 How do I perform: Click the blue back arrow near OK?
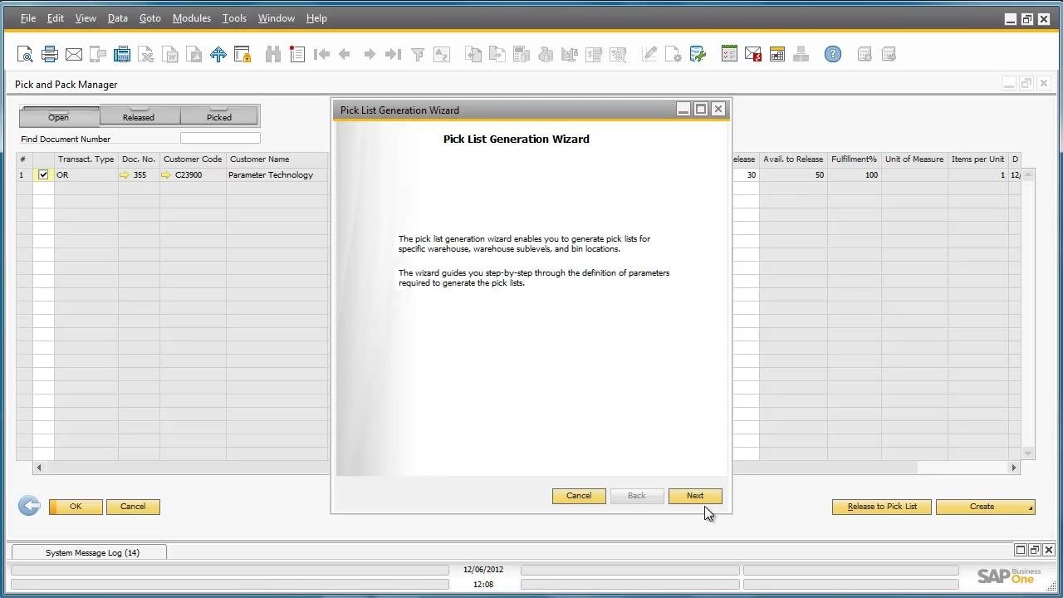(29, 506)
